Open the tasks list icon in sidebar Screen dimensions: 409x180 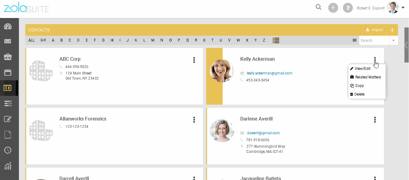click(8, 104)
